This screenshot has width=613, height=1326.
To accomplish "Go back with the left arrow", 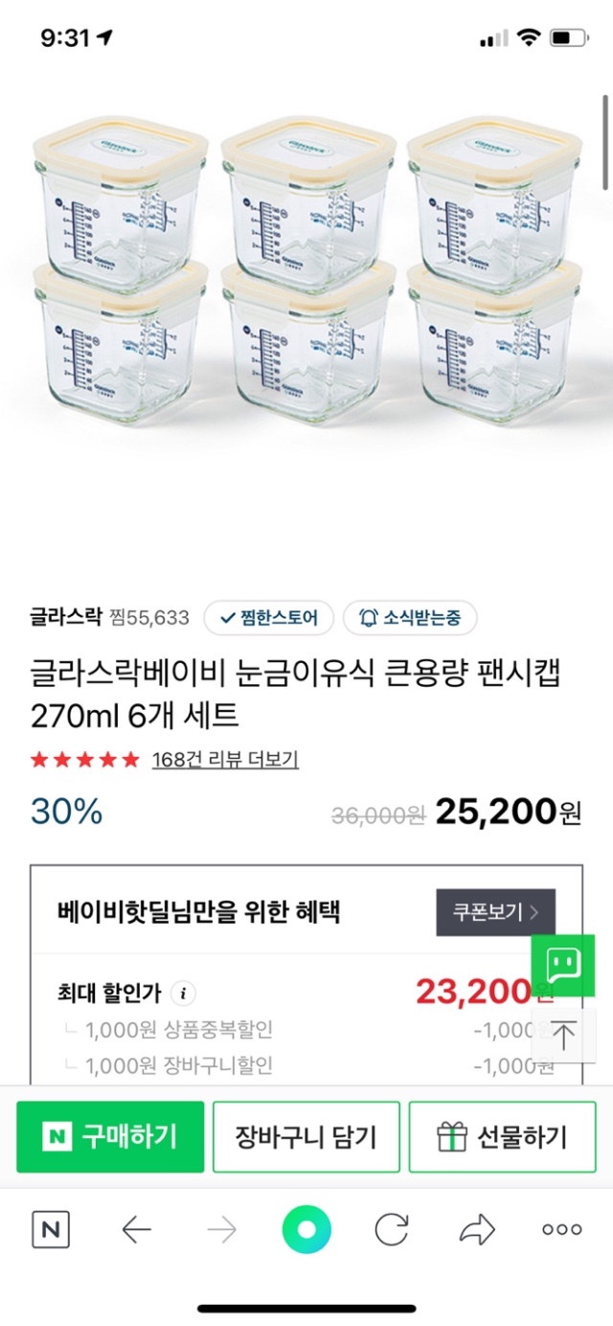I will point(137,1229).
